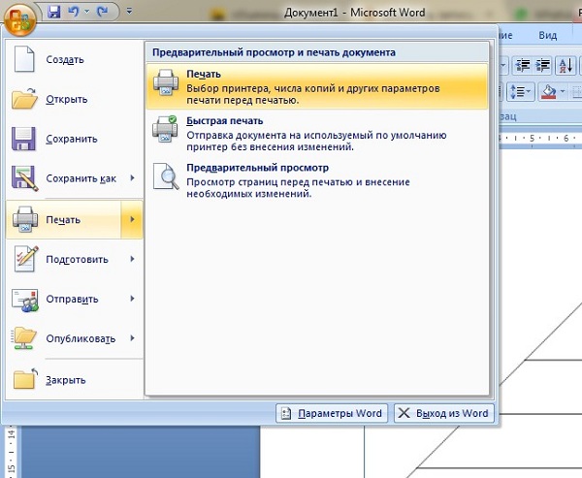Expand Отправить submenu arrow

point(133,299)
